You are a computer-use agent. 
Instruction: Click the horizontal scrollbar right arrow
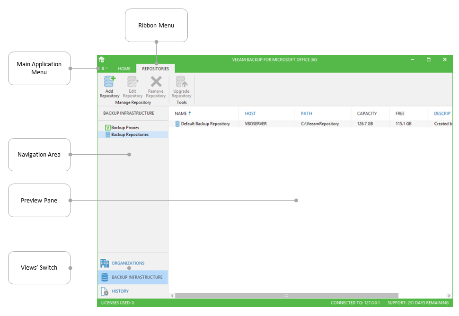[449, 296]
